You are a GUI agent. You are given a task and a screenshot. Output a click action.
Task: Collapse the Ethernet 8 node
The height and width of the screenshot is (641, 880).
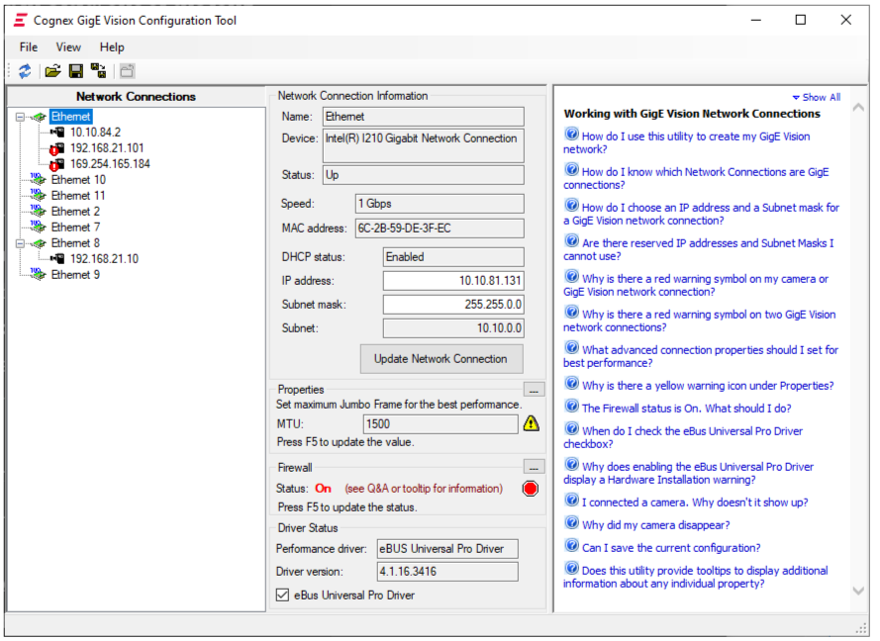click(19, 243)
